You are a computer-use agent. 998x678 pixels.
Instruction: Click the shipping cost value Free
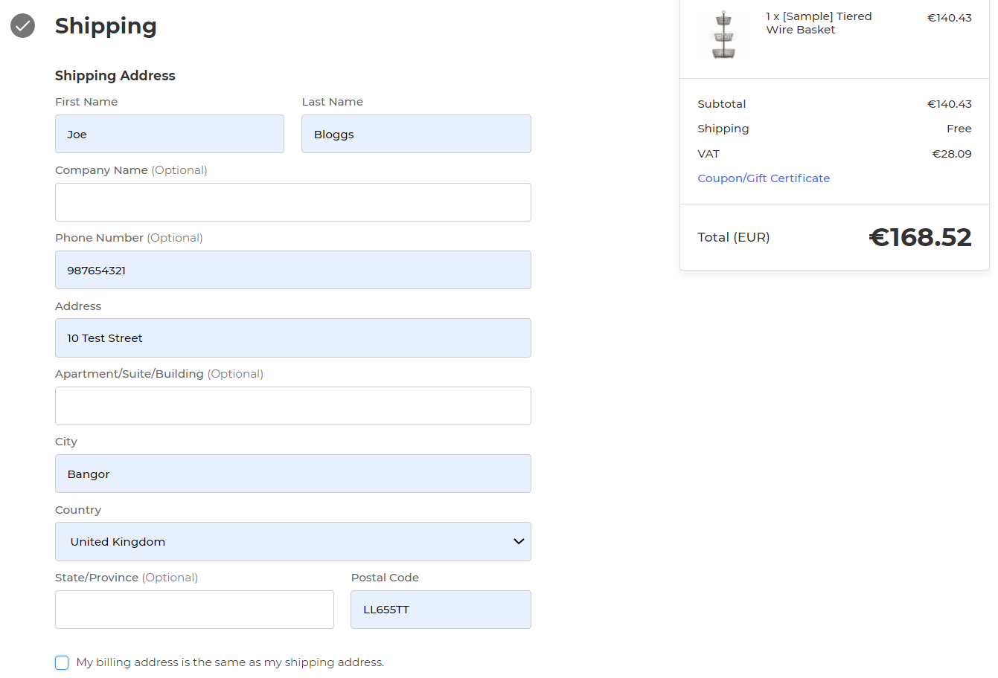tap(959, 129)
